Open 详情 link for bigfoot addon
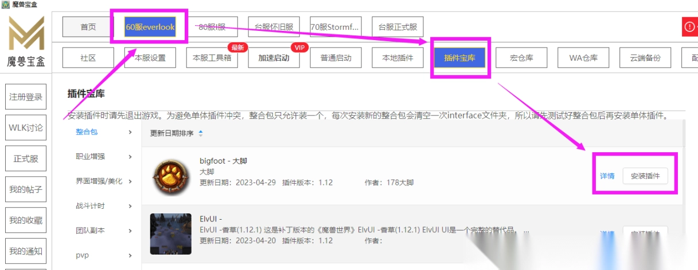 click(607, 176)
